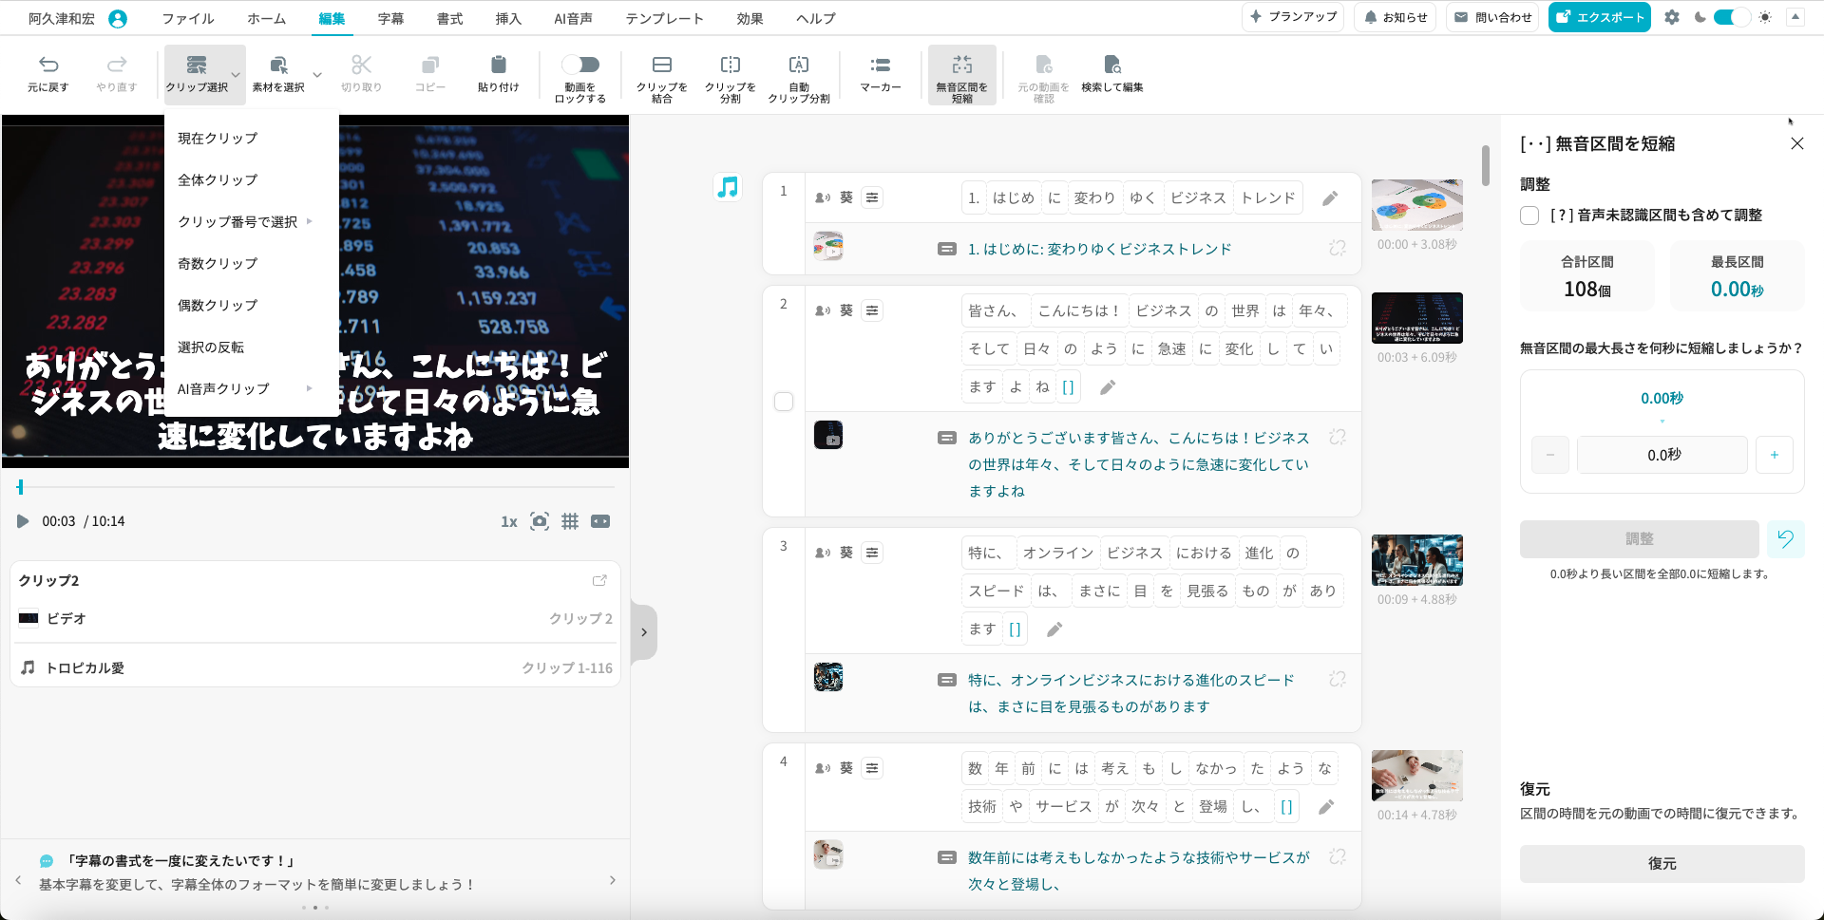
Task: Click the reset arrow icon beside 調整 button
Action: click(1786, 538)
